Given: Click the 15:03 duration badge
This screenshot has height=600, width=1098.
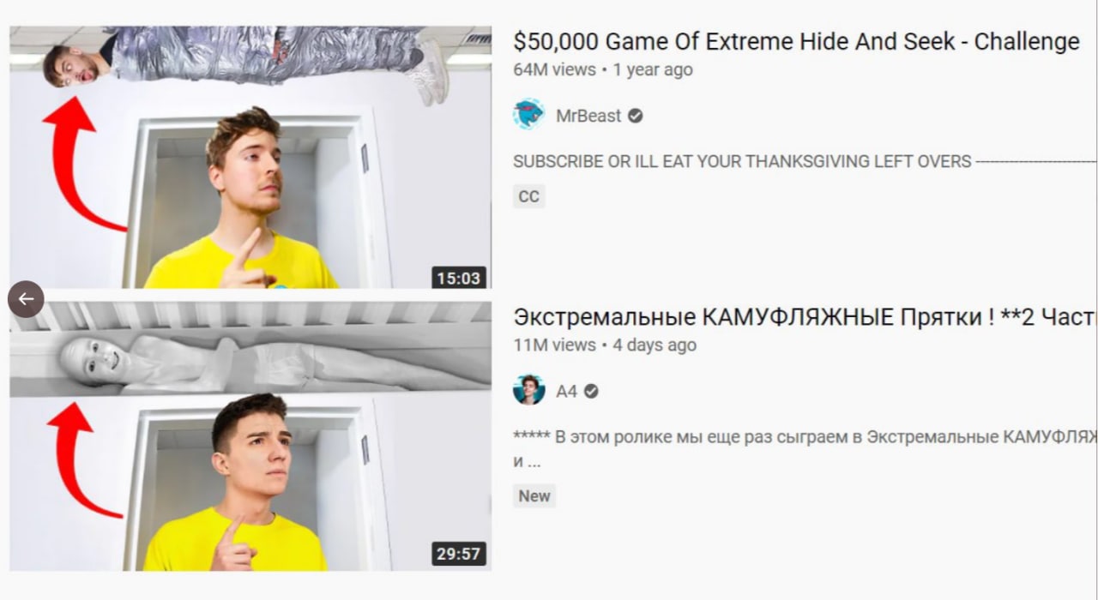Looking at the screenshot, I should [459, 278].
